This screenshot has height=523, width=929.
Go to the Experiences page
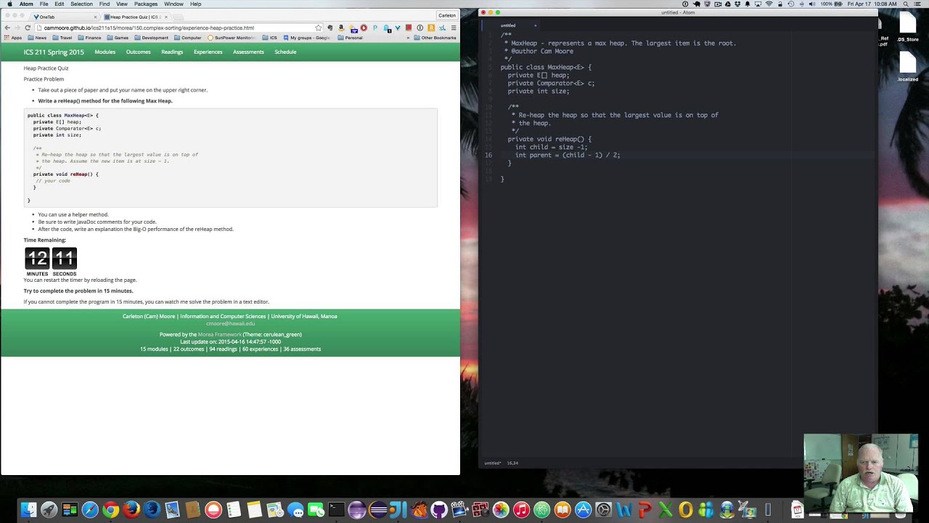(x=208, y=52)
